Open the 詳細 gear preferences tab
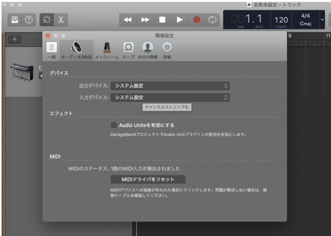The image size is (331, 236). [167, 50]
